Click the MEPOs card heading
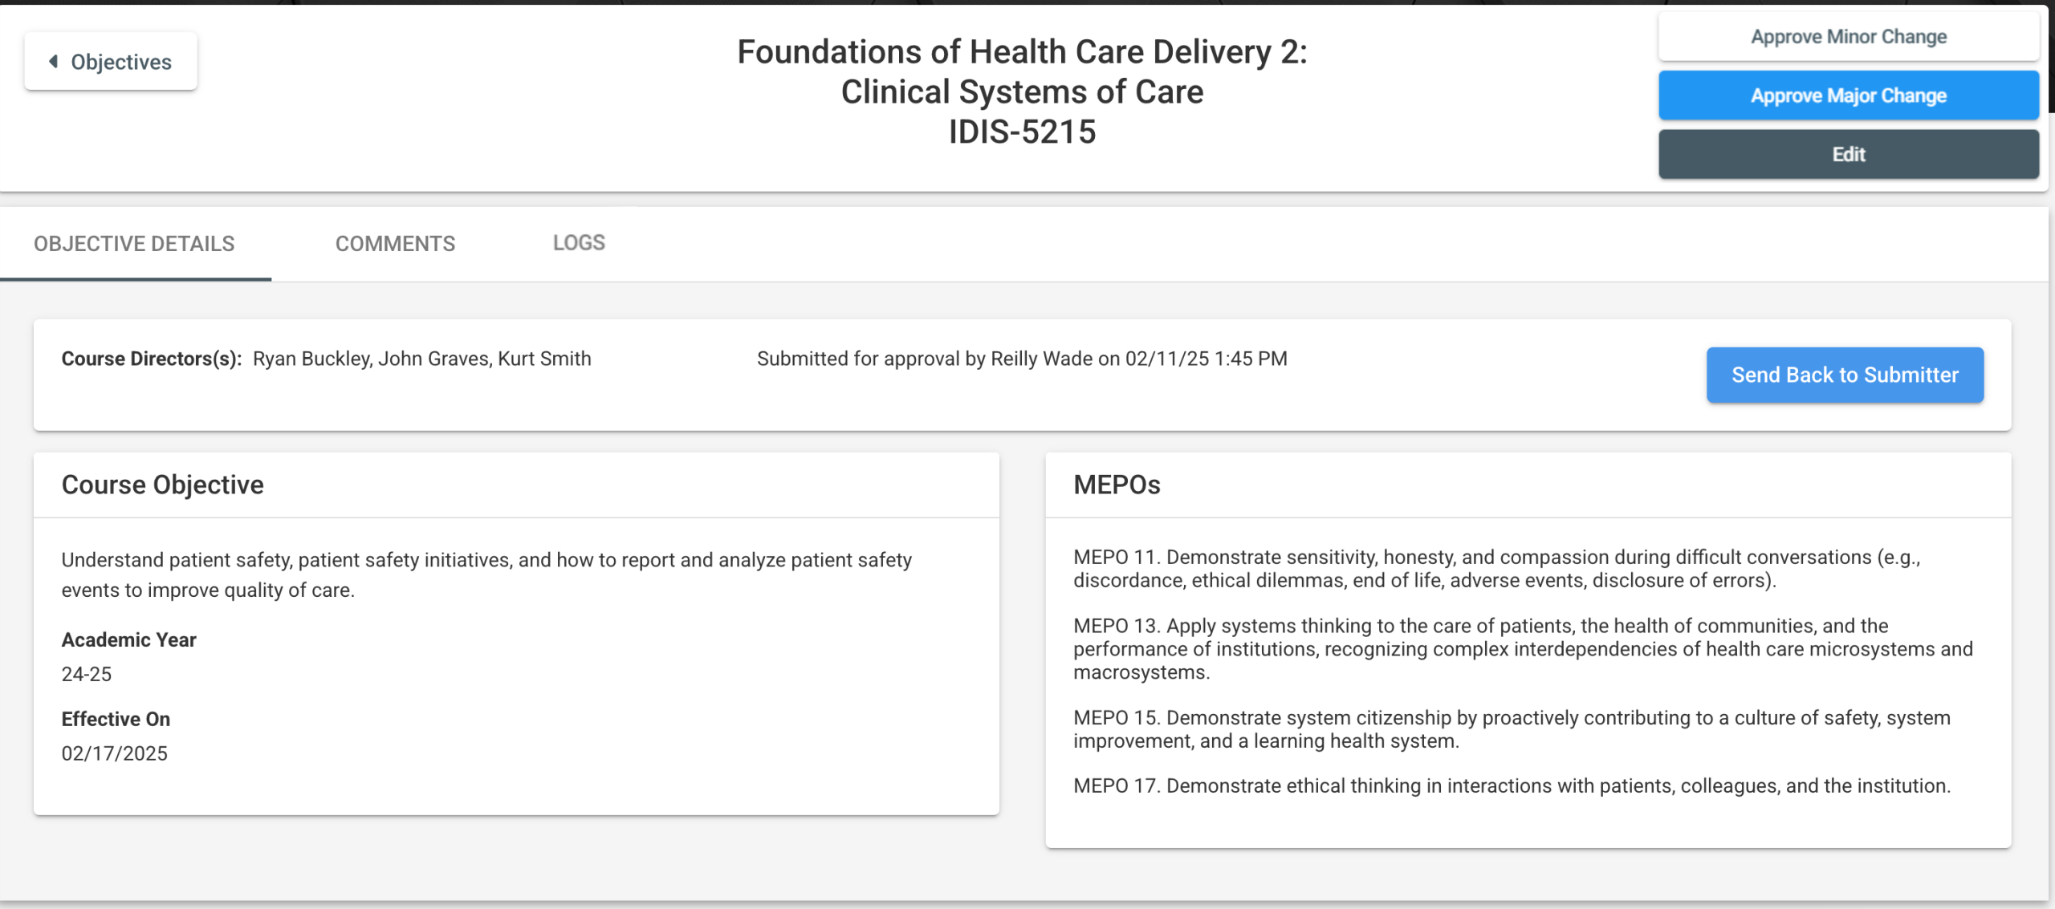Image resolution: width=2055 pixels, height=909 pixels. pos(1117,485)
